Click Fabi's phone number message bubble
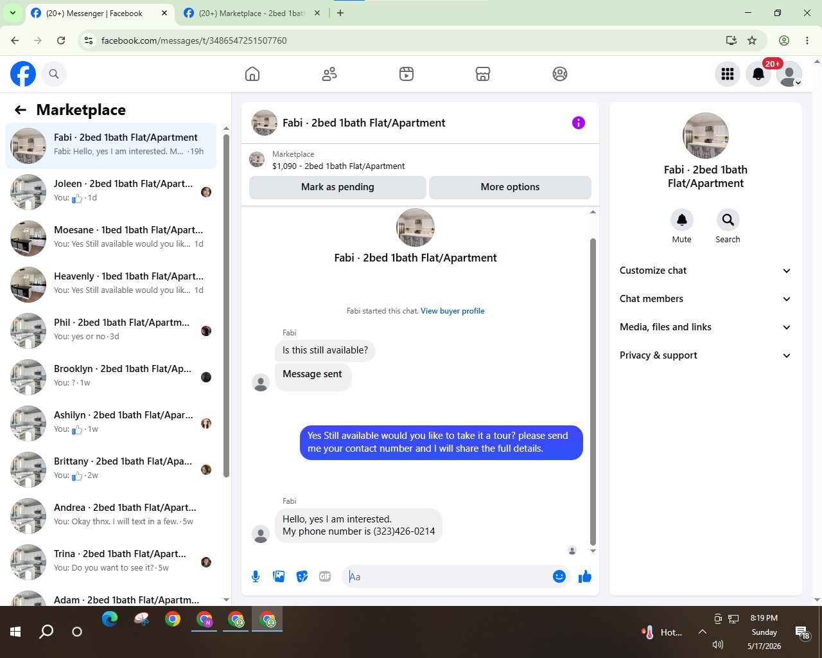The width and height of the screenshot is (822, 658). click(358, 525)
